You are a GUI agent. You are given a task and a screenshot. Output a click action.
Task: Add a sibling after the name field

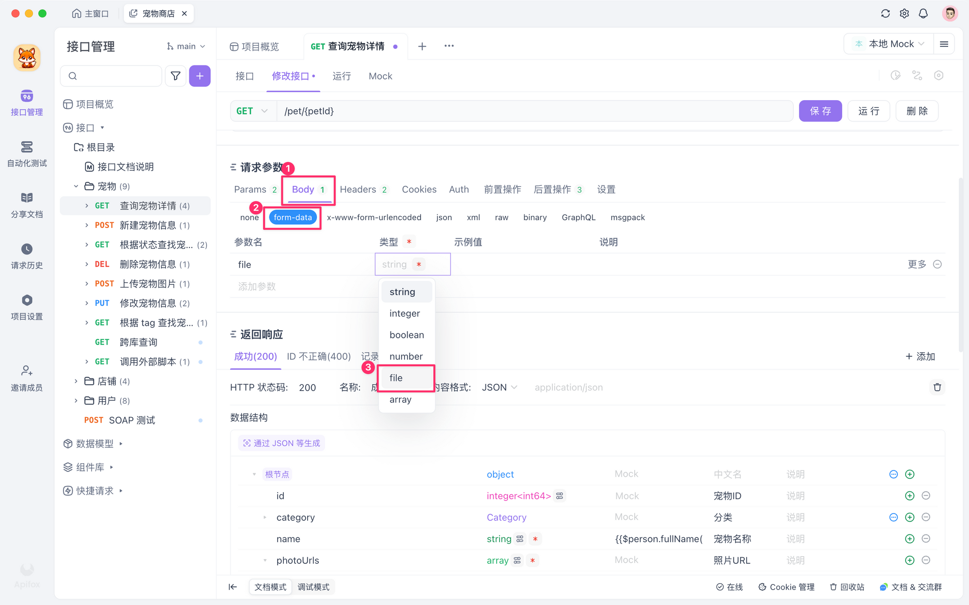909,539
